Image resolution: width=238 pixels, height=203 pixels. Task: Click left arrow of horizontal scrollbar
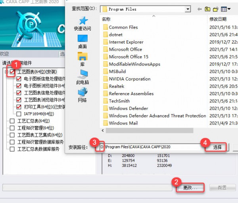pyautogui.click(x=103, y=130)
